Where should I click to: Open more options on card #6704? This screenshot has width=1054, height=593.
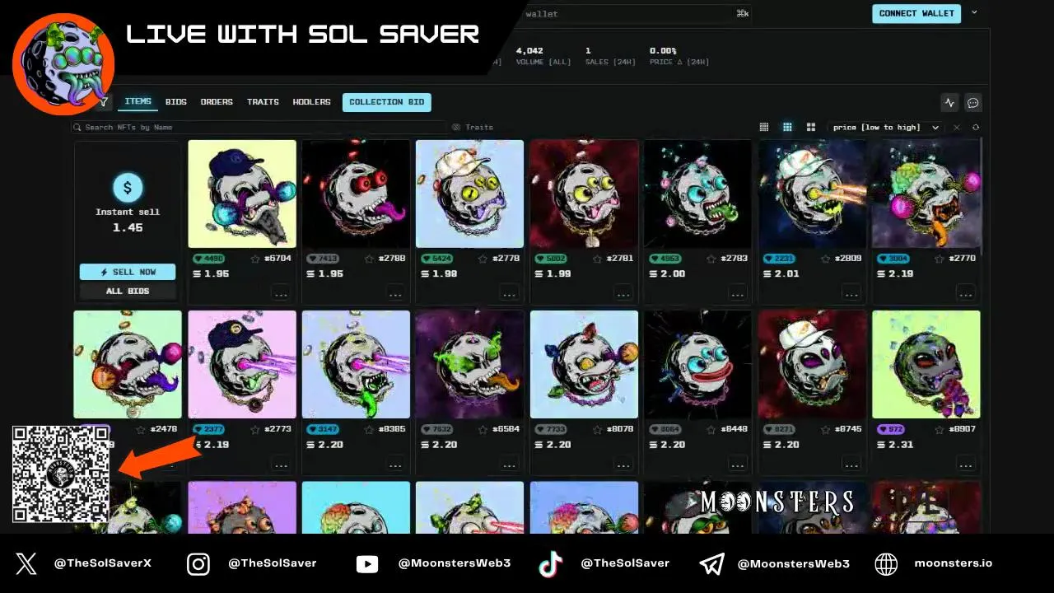click(x=281, y=293)
